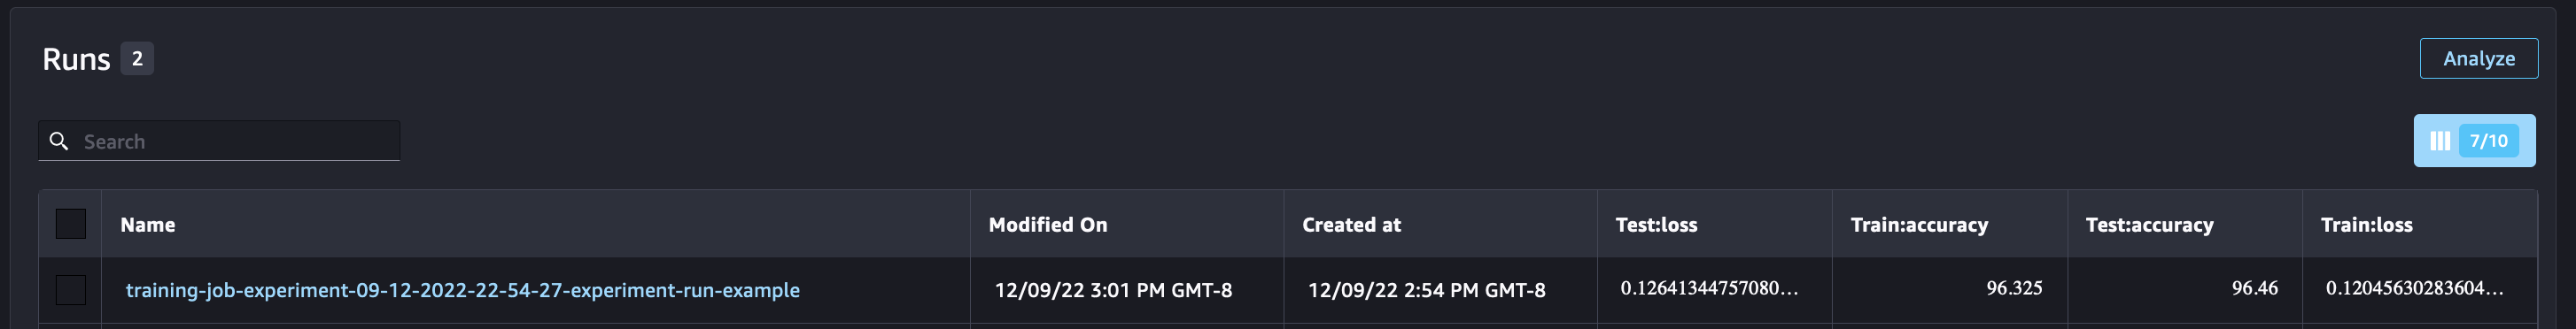Click the Runs heading title
This screenshot has height=329, width=2576.
click(76, 59)
